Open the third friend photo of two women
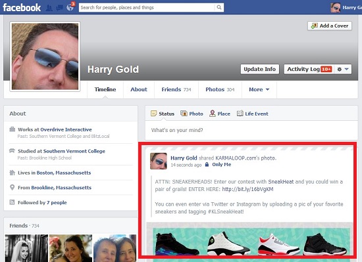The width and height of the screenshot is (362, 262). (x=115, y=248)
